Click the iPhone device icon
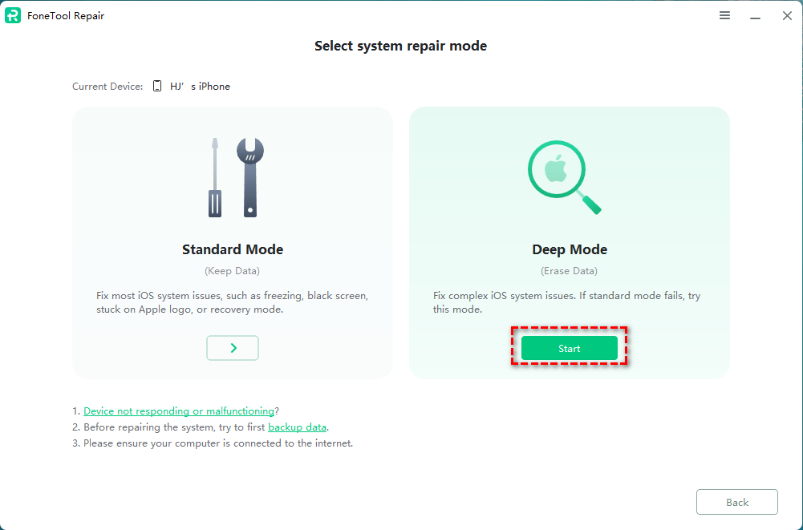803x530 pixels. tap(157, 86)
